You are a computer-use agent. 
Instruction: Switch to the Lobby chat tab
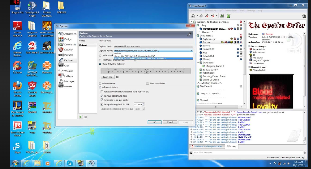point(232,146)
